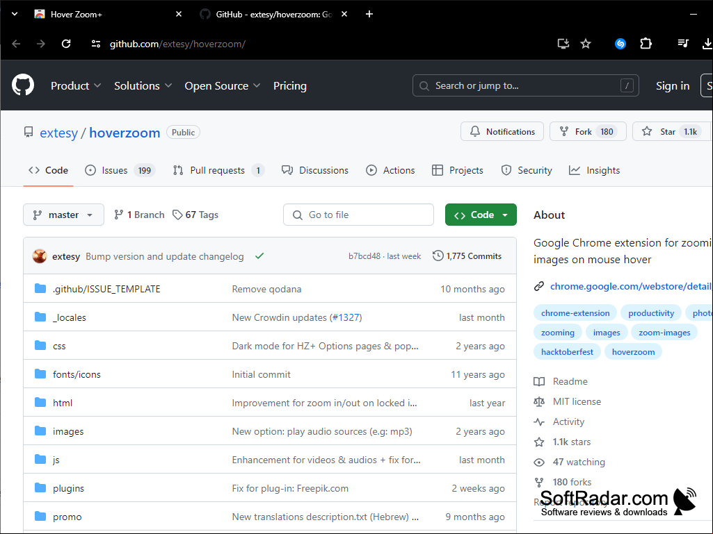This screenshot has height=534, width=713.
Task: Click the chrome-extension topic tag
Action: tap(575, 313)
